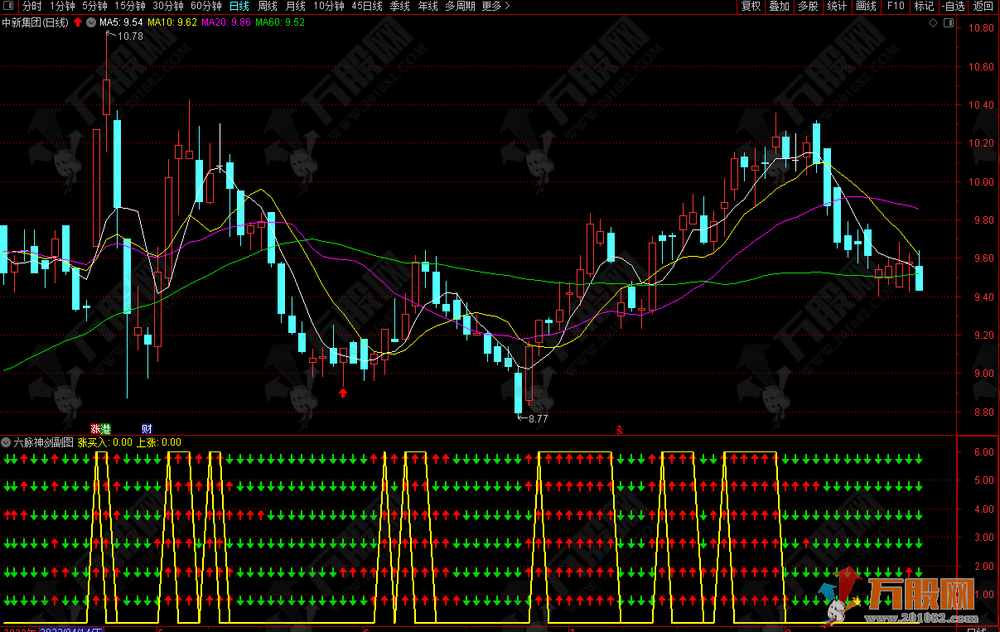The image size is (1000, 632).
Task: Click the 上涨: 0.00 value
Action: tap(159, 442)
